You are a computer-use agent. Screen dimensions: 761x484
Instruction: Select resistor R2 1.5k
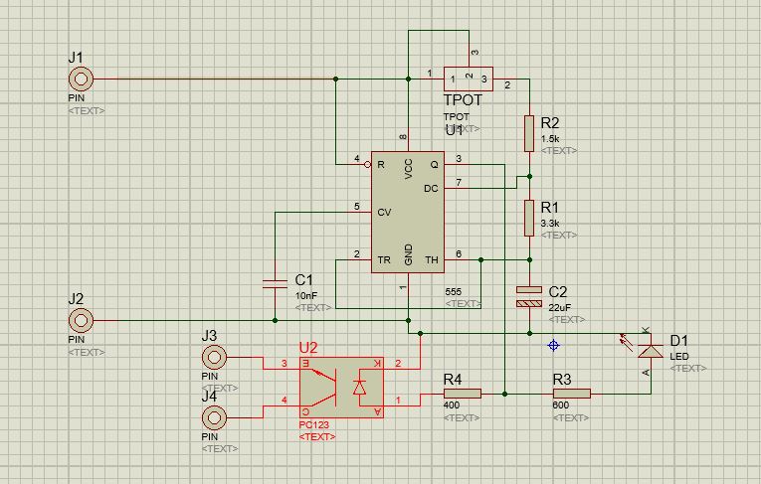tap(529, 133)
